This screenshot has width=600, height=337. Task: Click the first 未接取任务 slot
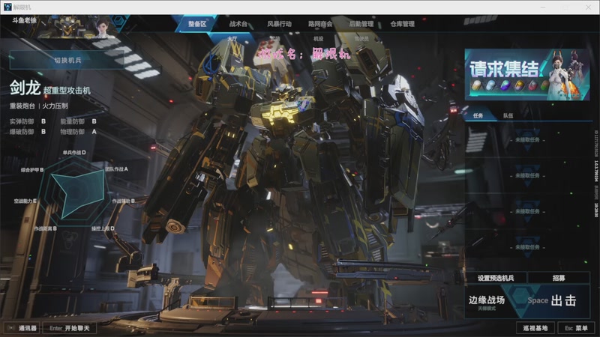pos(527,140)
